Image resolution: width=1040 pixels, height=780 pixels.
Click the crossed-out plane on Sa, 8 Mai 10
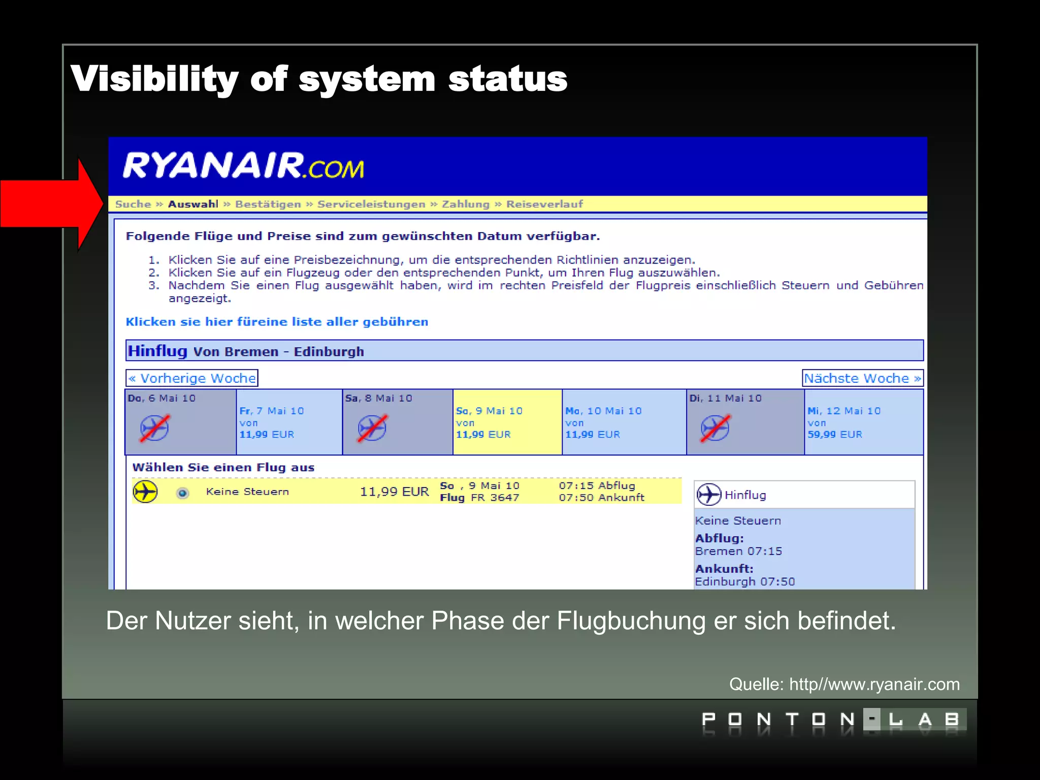[x=372, y=428]
